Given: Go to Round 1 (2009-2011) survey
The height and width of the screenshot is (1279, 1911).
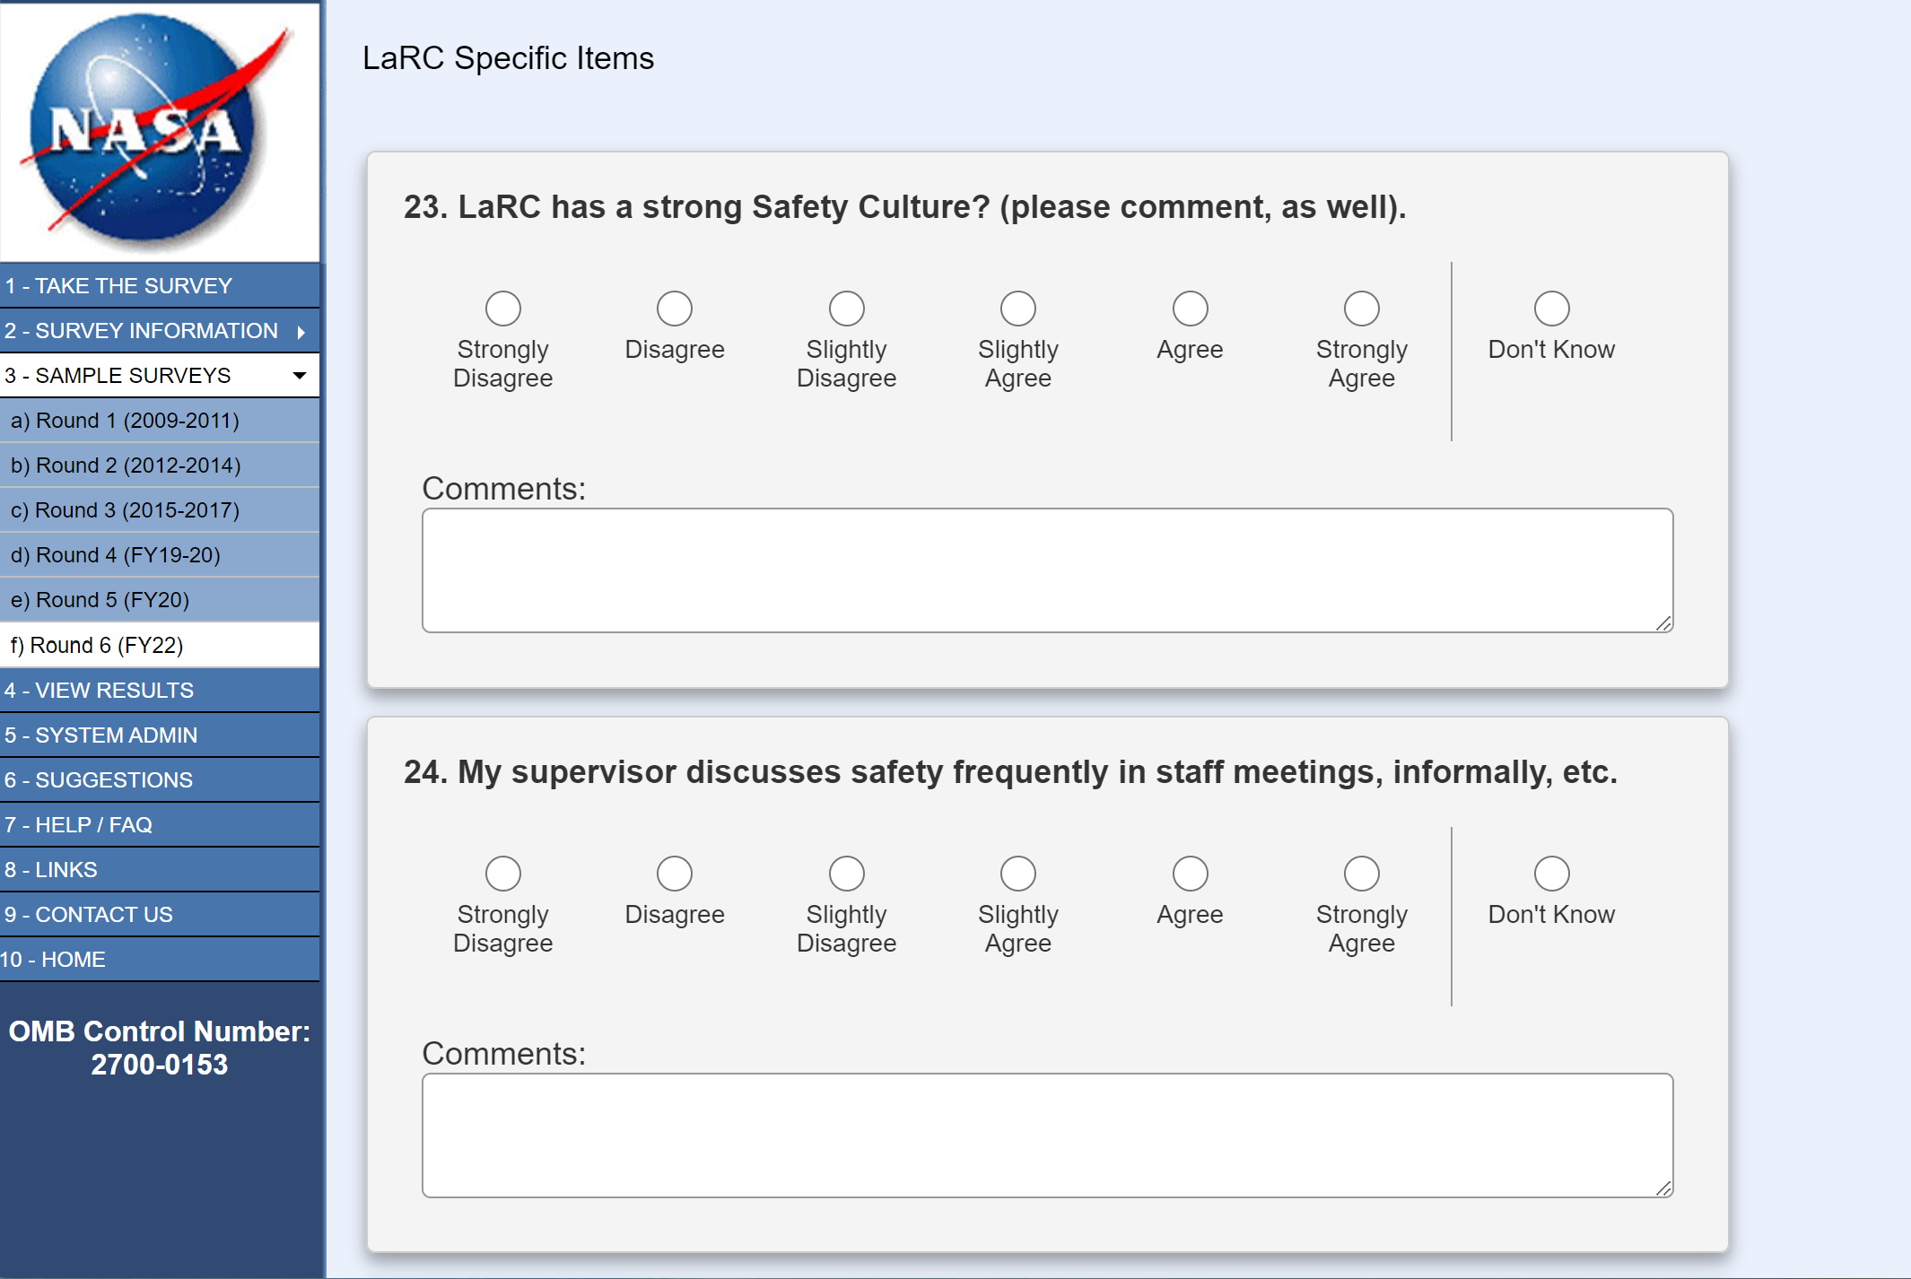Looking at the screenshot, I should tap(125, 421).
